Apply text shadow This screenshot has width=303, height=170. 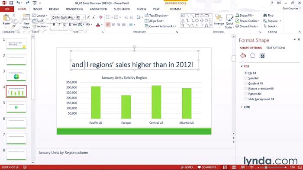coord(70,25)
